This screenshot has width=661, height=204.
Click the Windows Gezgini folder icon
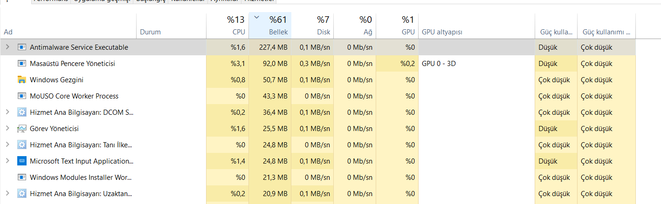(21, 80)
